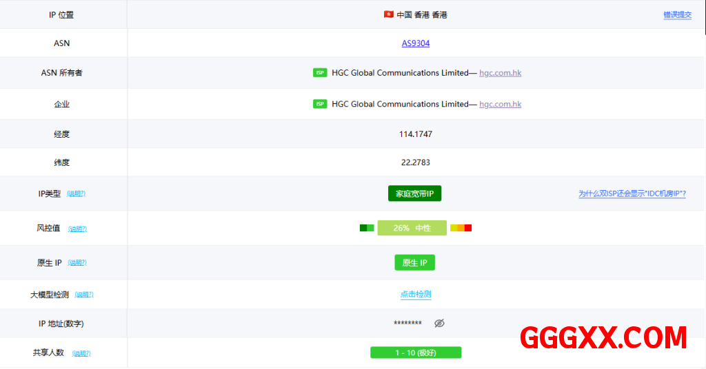The image size is (706, 369).
Task: Show the 说明 hint beside 原生 IP
Action: pos(77,263)
